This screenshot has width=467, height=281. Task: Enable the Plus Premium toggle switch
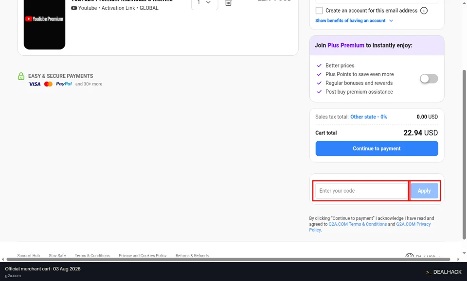tap(429, 79)
